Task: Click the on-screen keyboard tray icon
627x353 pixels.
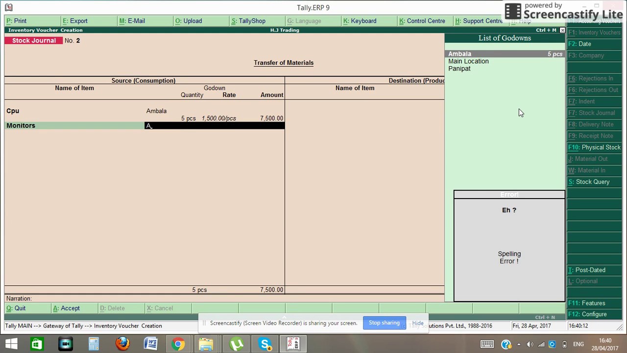Action: tap(487, 344)
